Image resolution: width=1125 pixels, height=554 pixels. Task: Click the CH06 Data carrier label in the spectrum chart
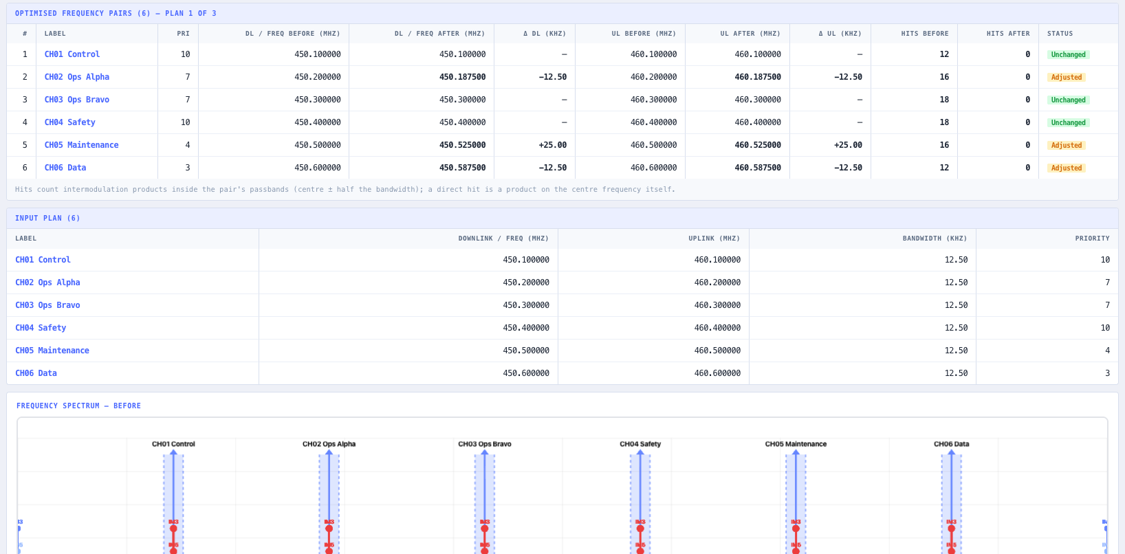coord(951,444)
